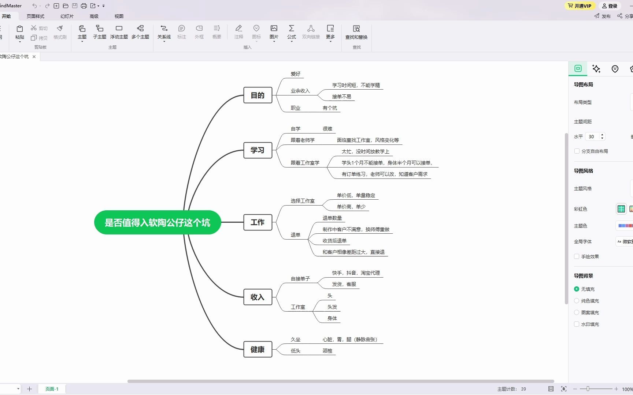Open the export icon in title bar
Screen dimensions: 633x395
point(93,6)
